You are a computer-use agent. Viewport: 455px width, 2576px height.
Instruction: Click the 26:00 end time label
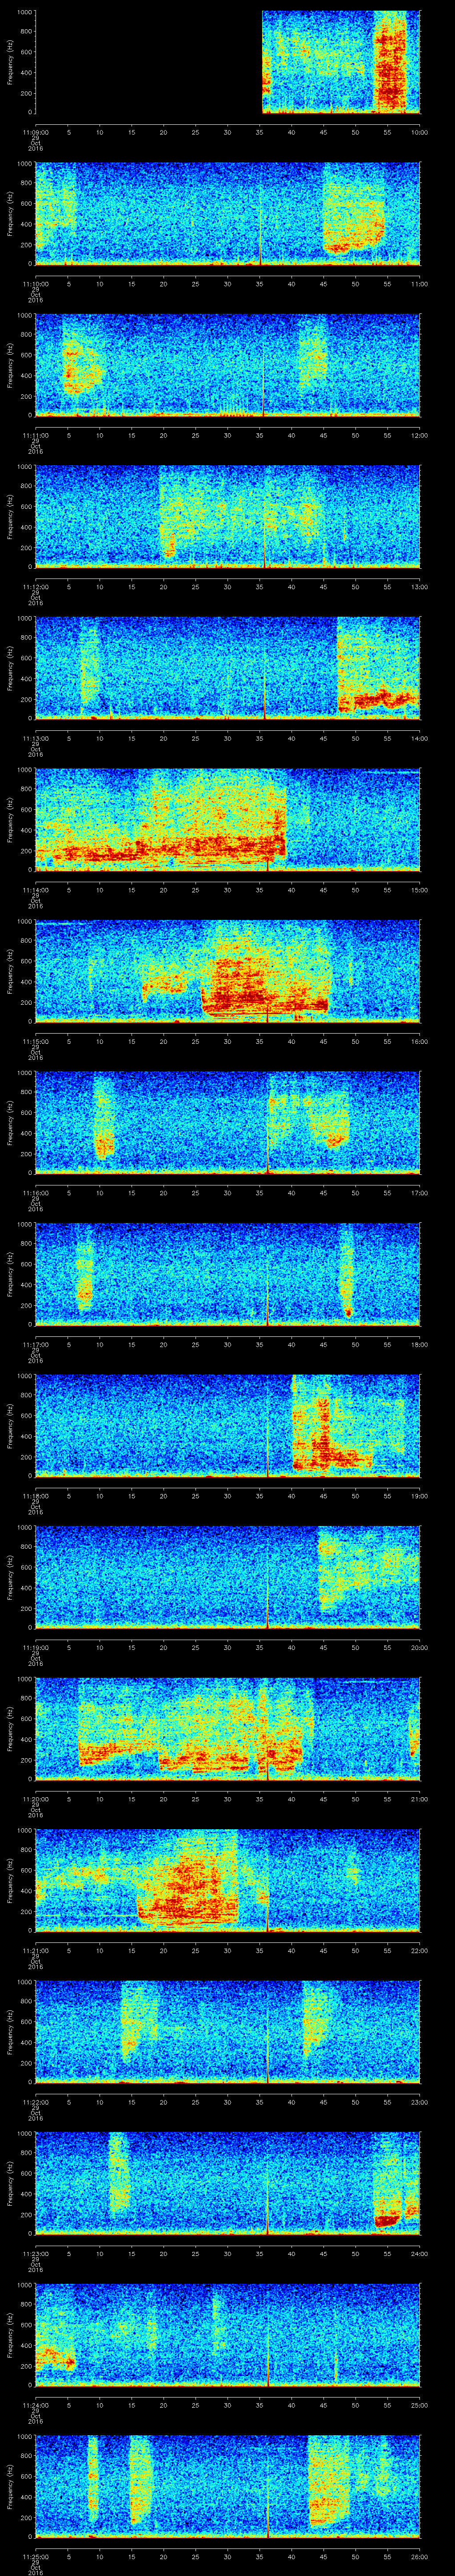pos(419,2556)
